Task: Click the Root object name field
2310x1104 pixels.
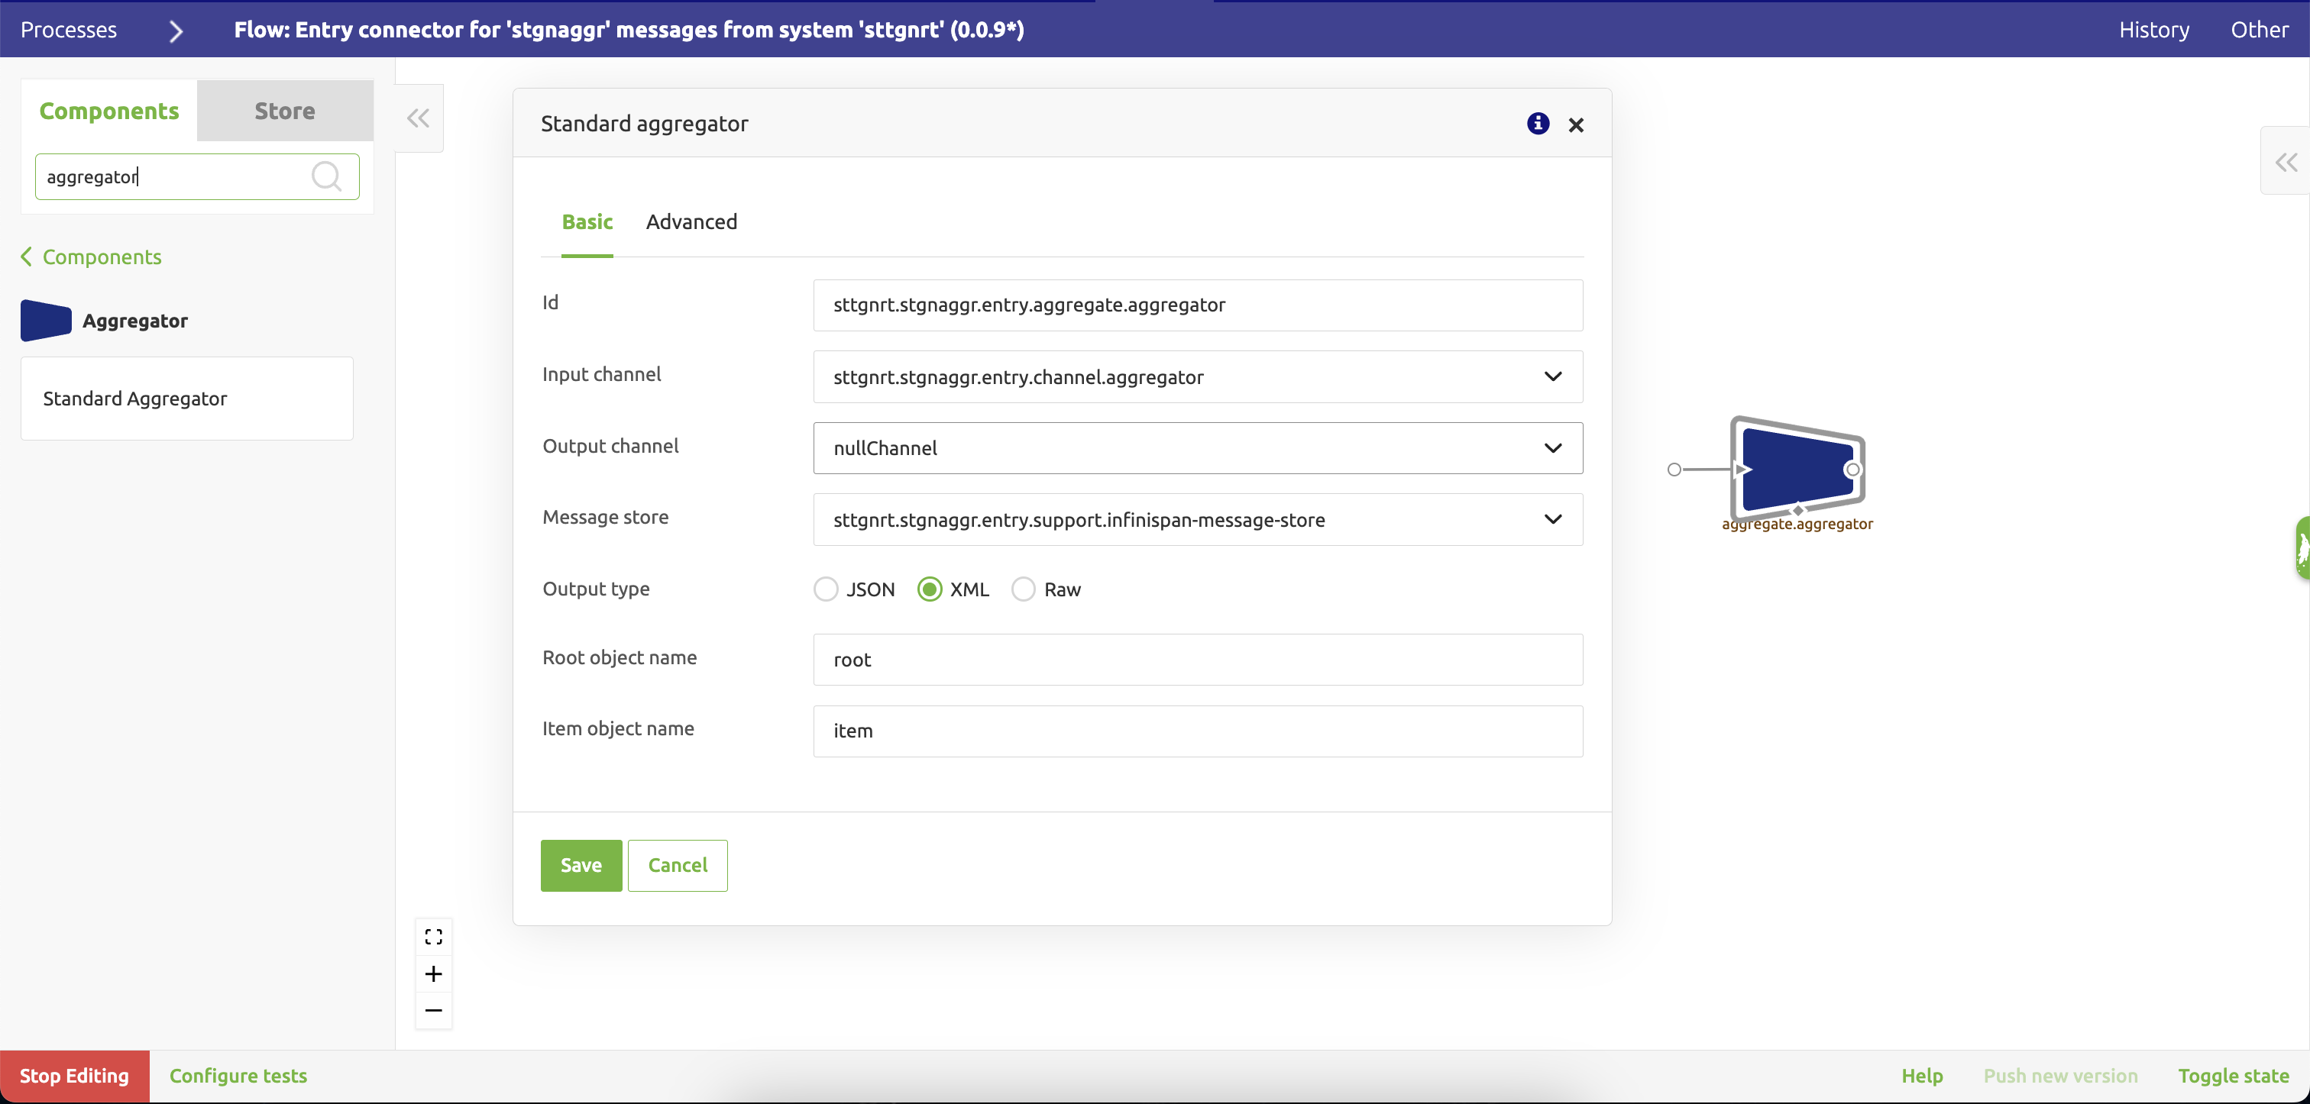Action: 1197,660
